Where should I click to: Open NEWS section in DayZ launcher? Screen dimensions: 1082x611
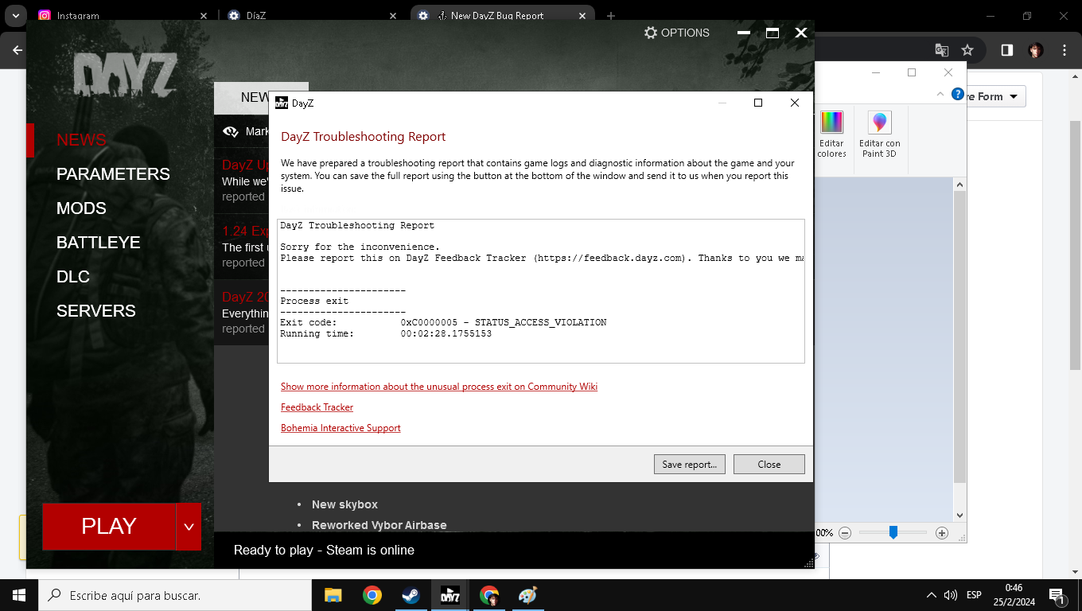click(81, 140)
